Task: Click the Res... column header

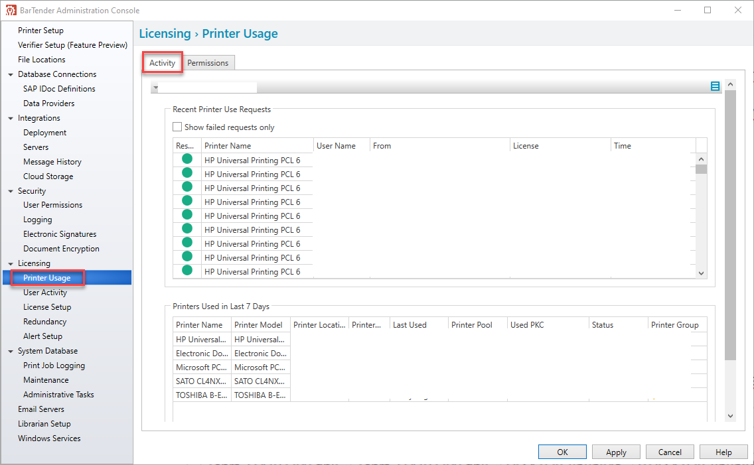Action: 187,145
